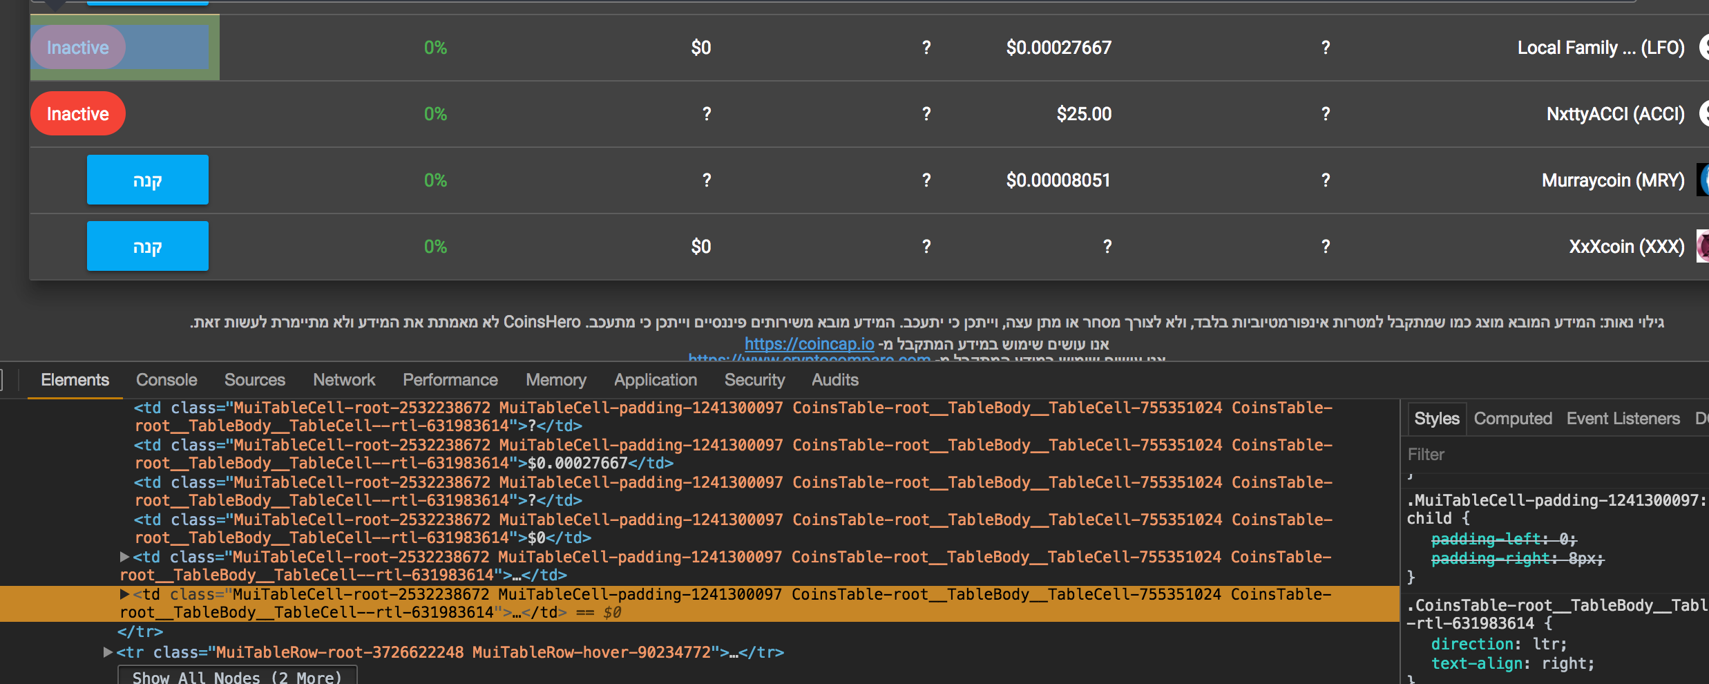Switch to the Console panel in DevTools

tap(166, 379)
